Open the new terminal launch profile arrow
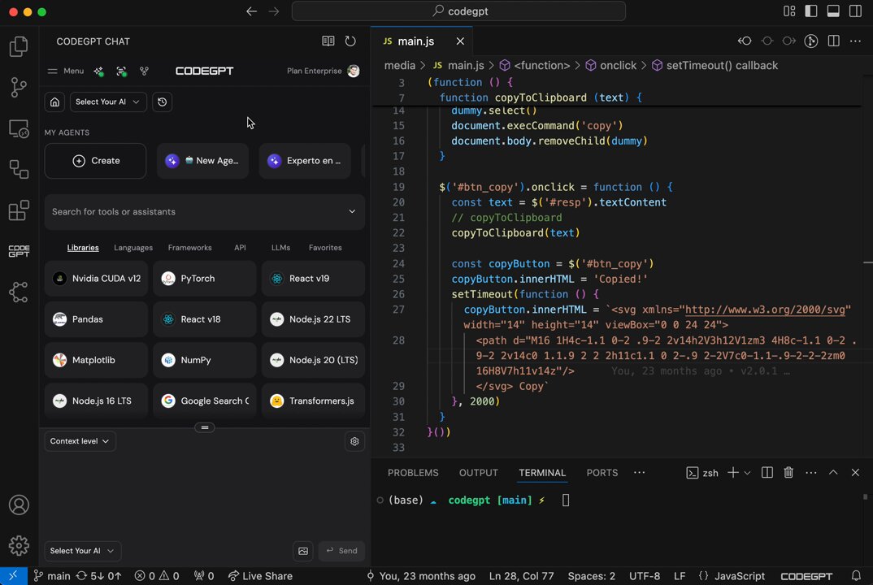 pyautogui.click(x=747, y=473)
